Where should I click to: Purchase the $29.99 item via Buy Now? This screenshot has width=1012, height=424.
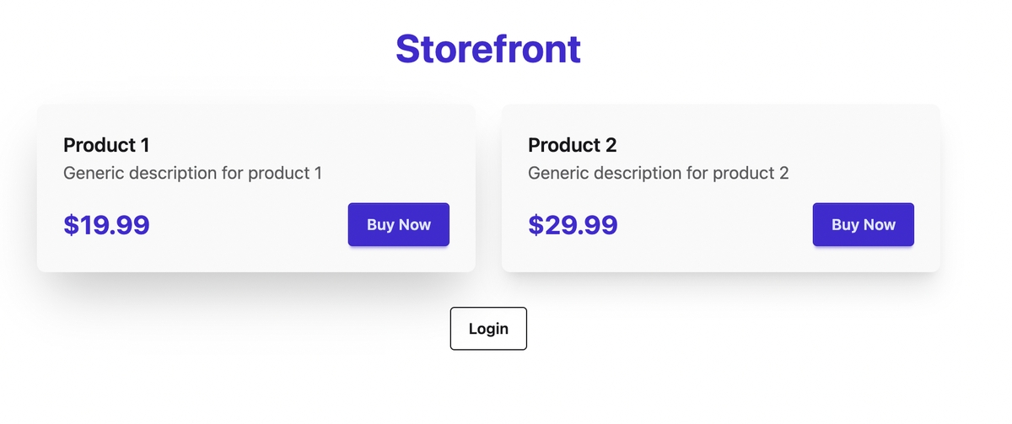point(863,225)
